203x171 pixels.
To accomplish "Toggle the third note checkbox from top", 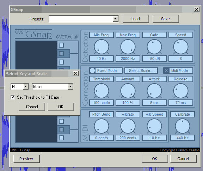I will (61, 62).
